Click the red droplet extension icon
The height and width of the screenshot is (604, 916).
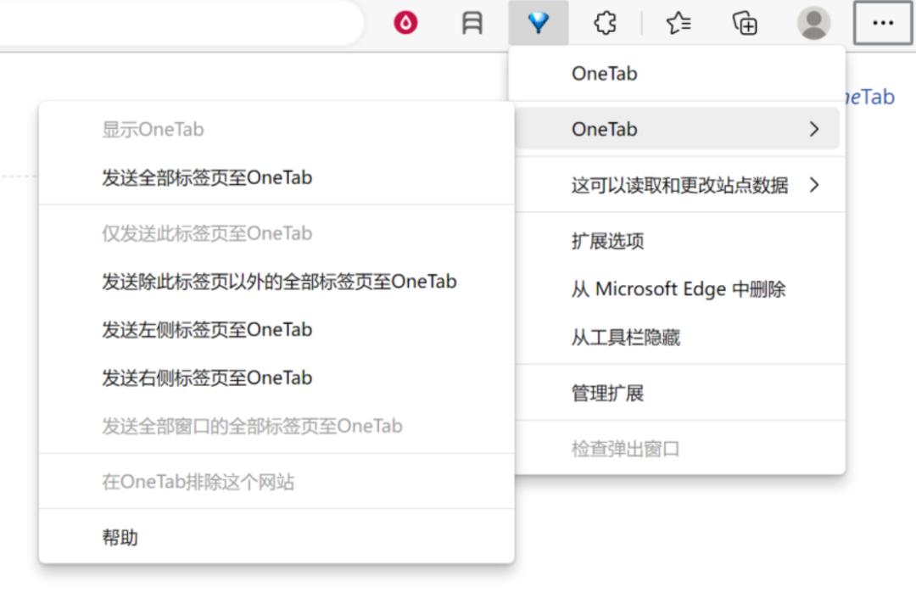(x=406, y=24)
